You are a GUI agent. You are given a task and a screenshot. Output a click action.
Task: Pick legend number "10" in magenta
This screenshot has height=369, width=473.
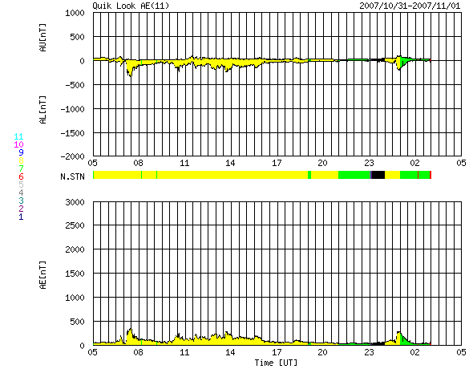click(18, 144)
